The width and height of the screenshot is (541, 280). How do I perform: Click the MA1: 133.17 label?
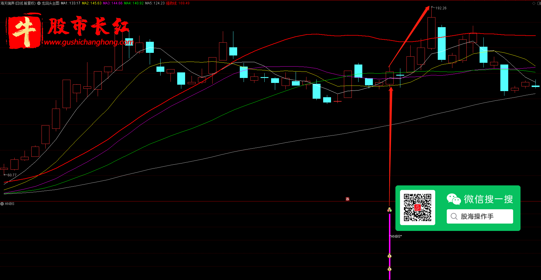click(x=70, y=3)
